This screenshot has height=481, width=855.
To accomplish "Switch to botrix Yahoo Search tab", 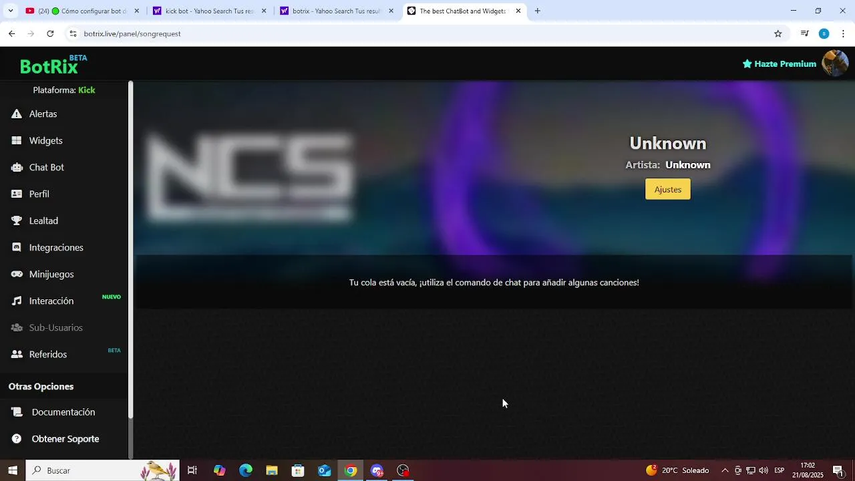I will point(336,11).
